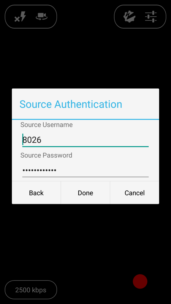Go to previous step with Back
Viewport: 171px width, 304px height.
(36, 193)
